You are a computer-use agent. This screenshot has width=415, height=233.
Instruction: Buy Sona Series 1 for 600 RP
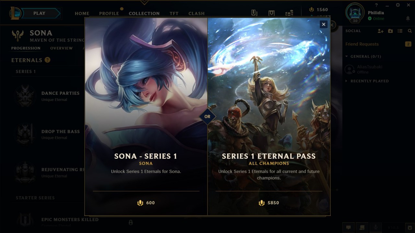click(146, 203)
